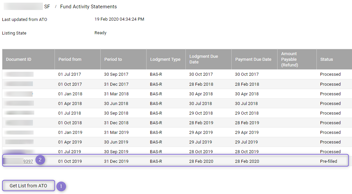Click row for period 01 Jan 2019
Image resolution: width=352 pixels, height=194 pixels.
click(x=177, y=132)
